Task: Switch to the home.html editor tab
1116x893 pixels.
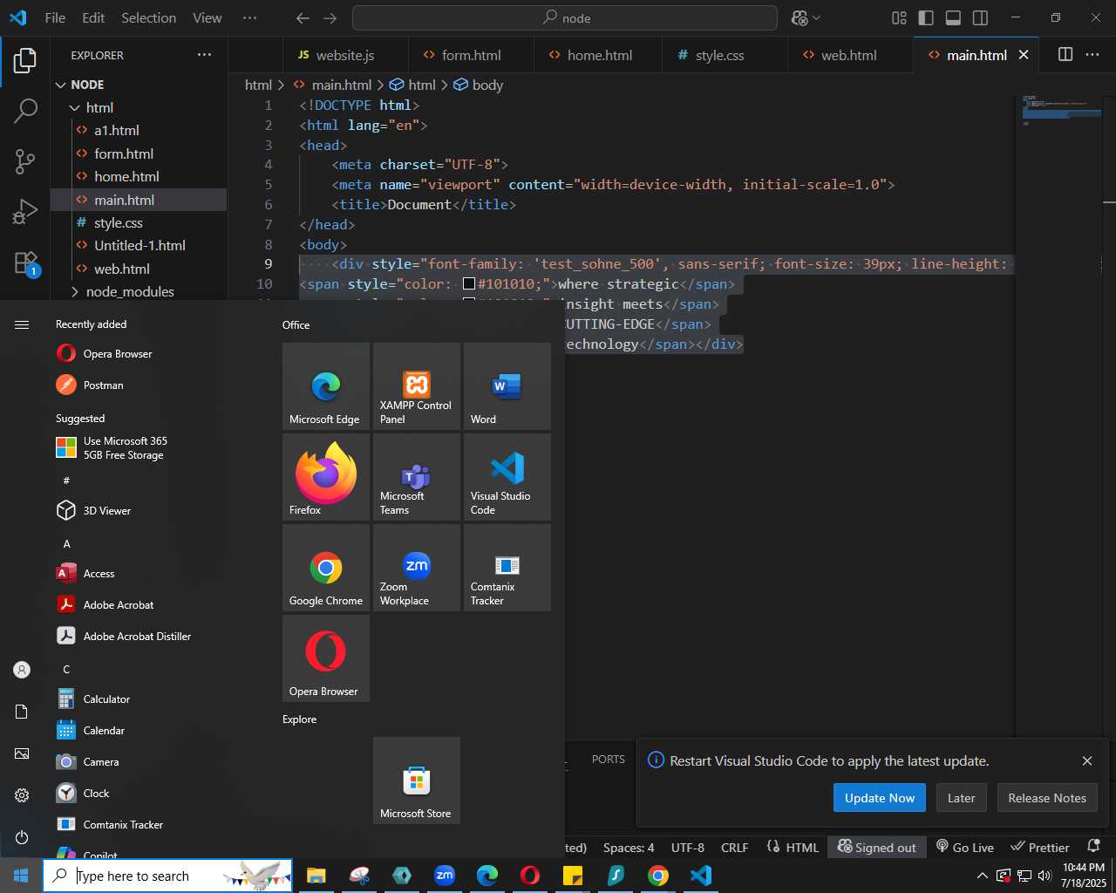Action: (599, 55)
